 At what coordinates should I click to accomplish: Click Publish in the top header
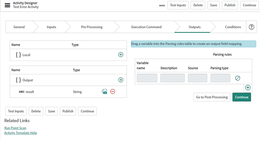tap(230, 5)
